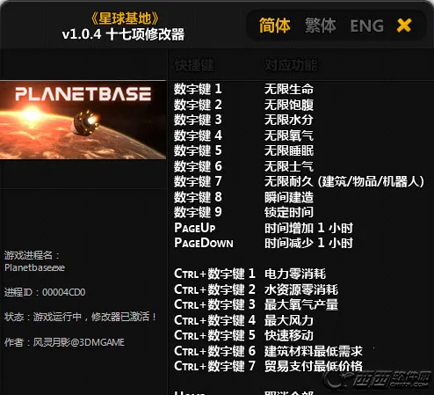Click the 《星球基地》 title text
434x395 pixels.
click(125, 18)
